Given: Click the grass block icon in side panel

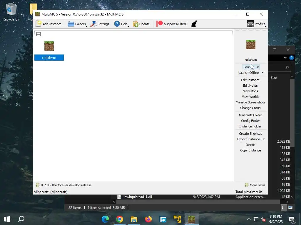Looking at the screenshot, I should pyautogui.click(x=250, y=45).
